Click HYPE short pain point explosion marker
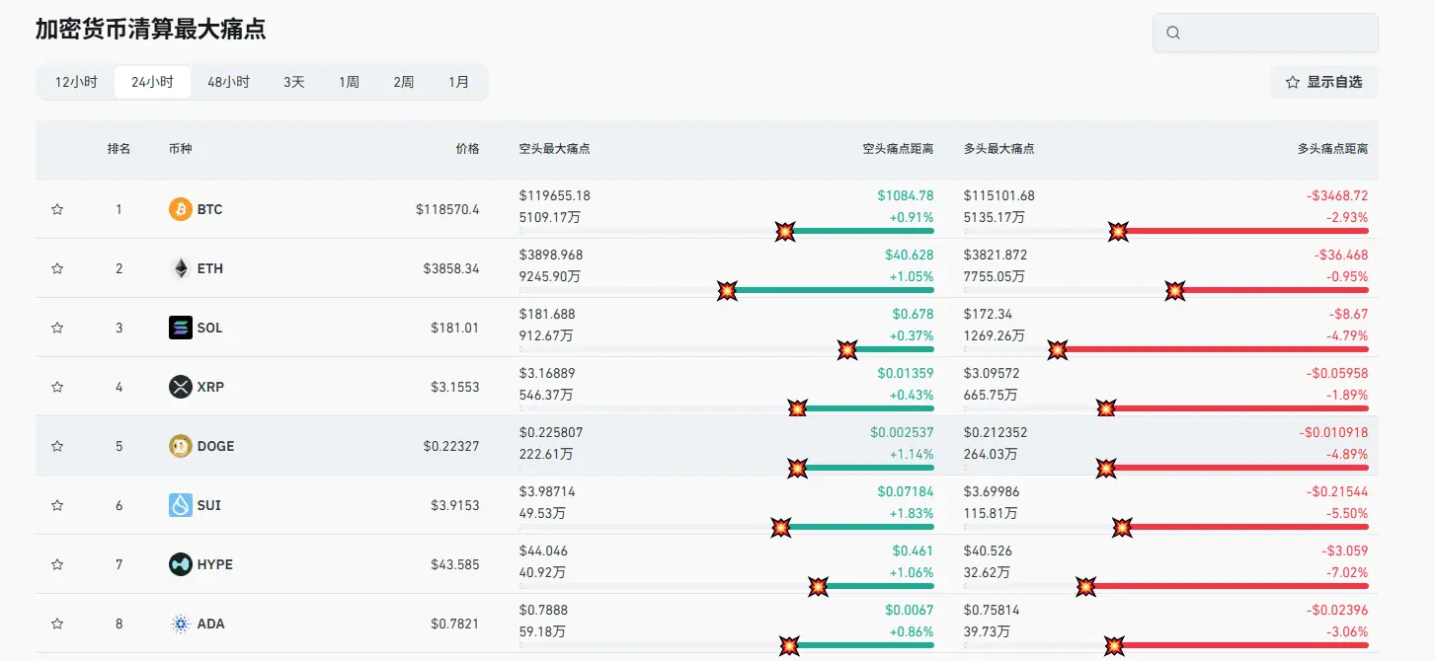1435x661 pixels. [819, 587]
